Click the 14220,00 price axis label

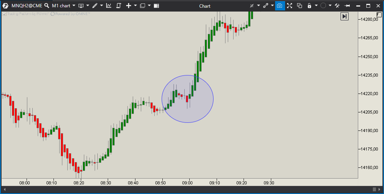point(370,94)
